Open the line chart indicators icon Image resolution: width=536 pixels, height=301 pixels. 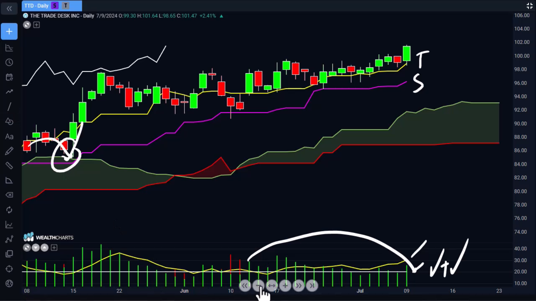pos(9,225)
